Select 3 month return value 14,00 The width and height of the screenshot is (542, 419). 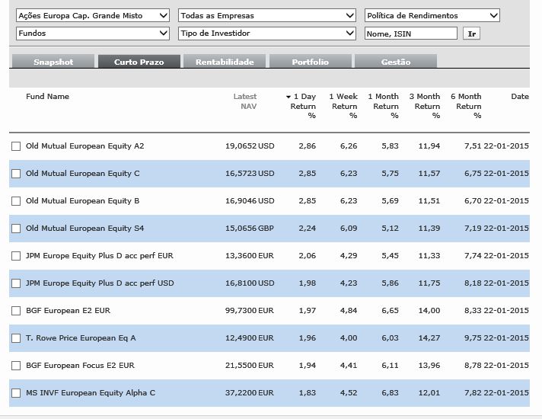tap(429, 310)
